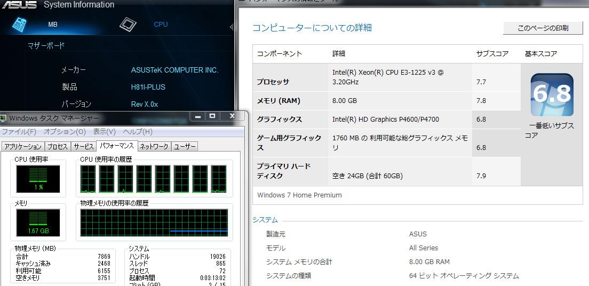The width and height of the screenshot is (589, 286).
Task: Click the Windows 7 Home Premium text
Action: coord(299,195)
